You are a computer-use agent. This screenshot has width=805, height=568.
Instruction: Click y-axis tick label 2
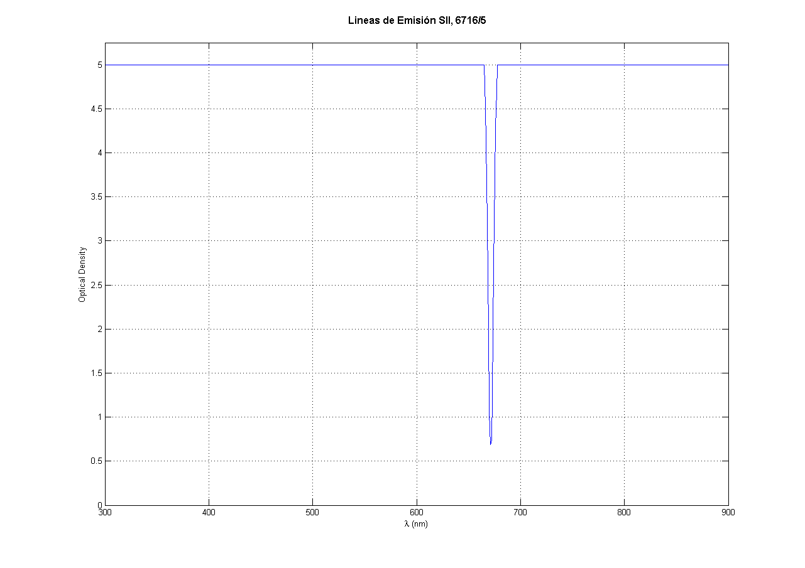(x=100, y=329)
